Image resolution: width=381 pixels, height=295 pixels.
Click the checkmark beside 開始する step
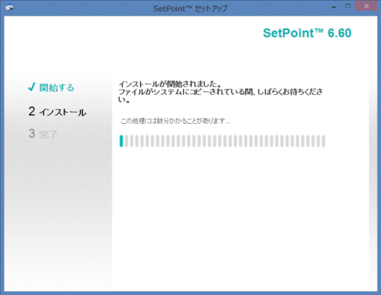[x=32, y=86]
